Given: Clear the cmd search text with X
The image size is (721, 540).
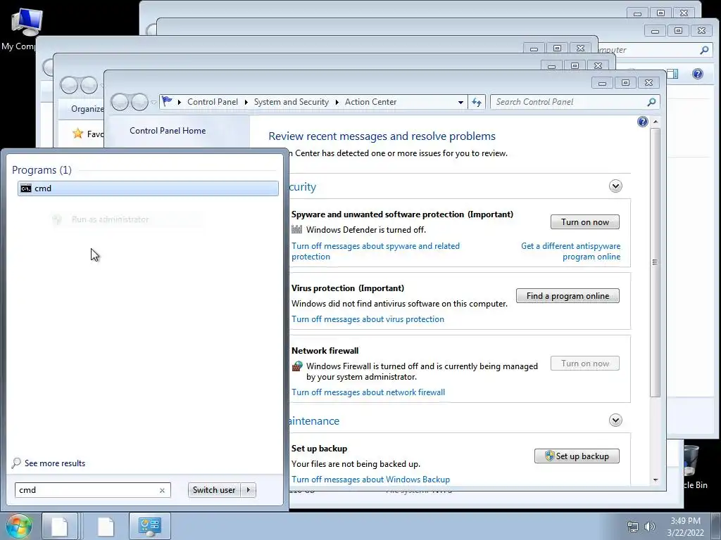Looking at the screenshot, I should (x=162, y=490).
